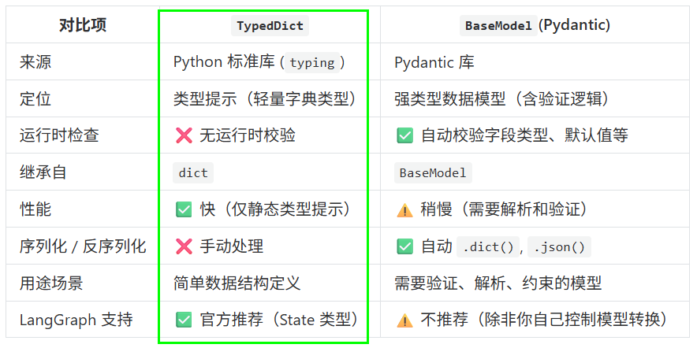Click the green check beside 自动 .dict()
The height and width of the screenshot is (348, 697).
pyautogui.click(x=404, y=246)
